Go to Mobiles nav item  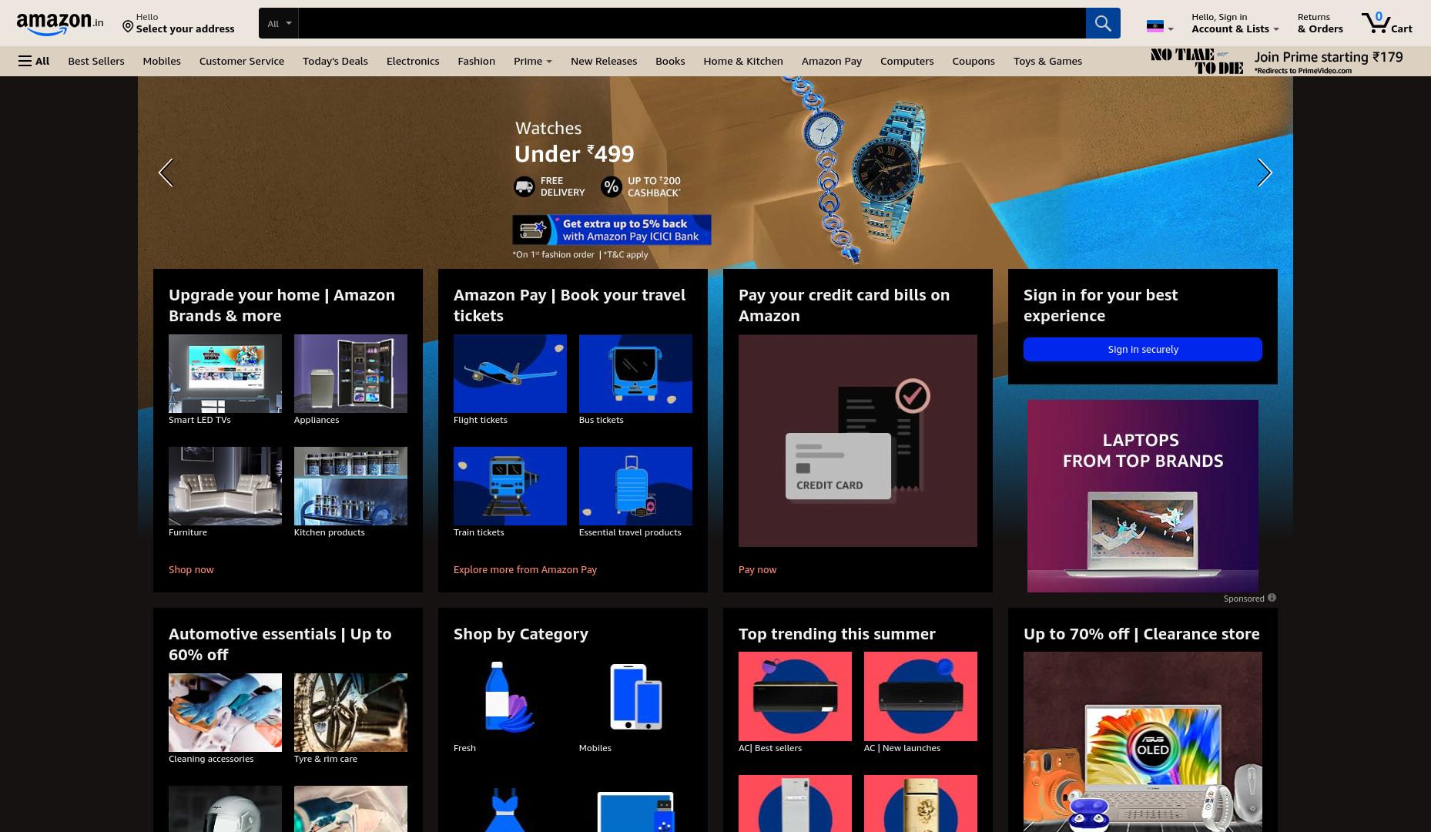[162, 61]
